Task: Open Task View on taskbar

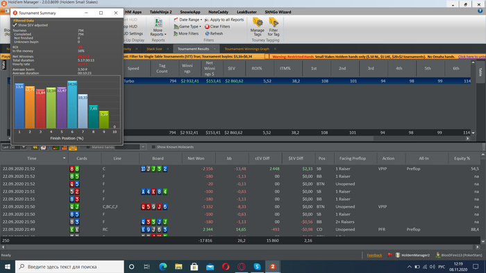Action: pos(147,267)
